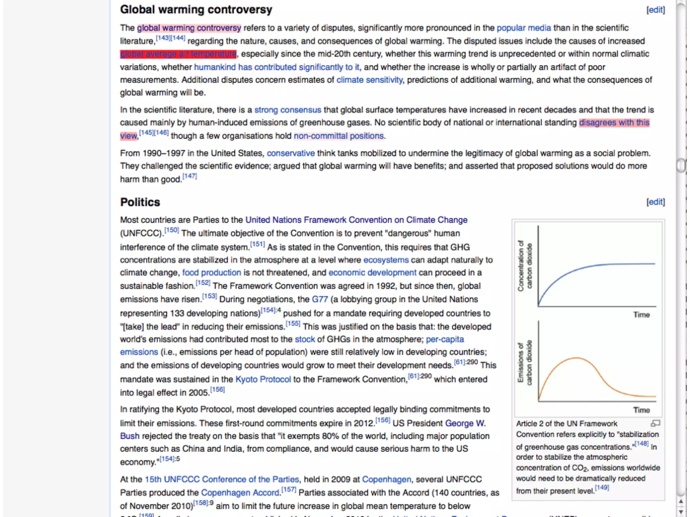Open the Copenhagen Accord link
The width and height of the screenshot is (690, 517).
[x=240, y=492]
